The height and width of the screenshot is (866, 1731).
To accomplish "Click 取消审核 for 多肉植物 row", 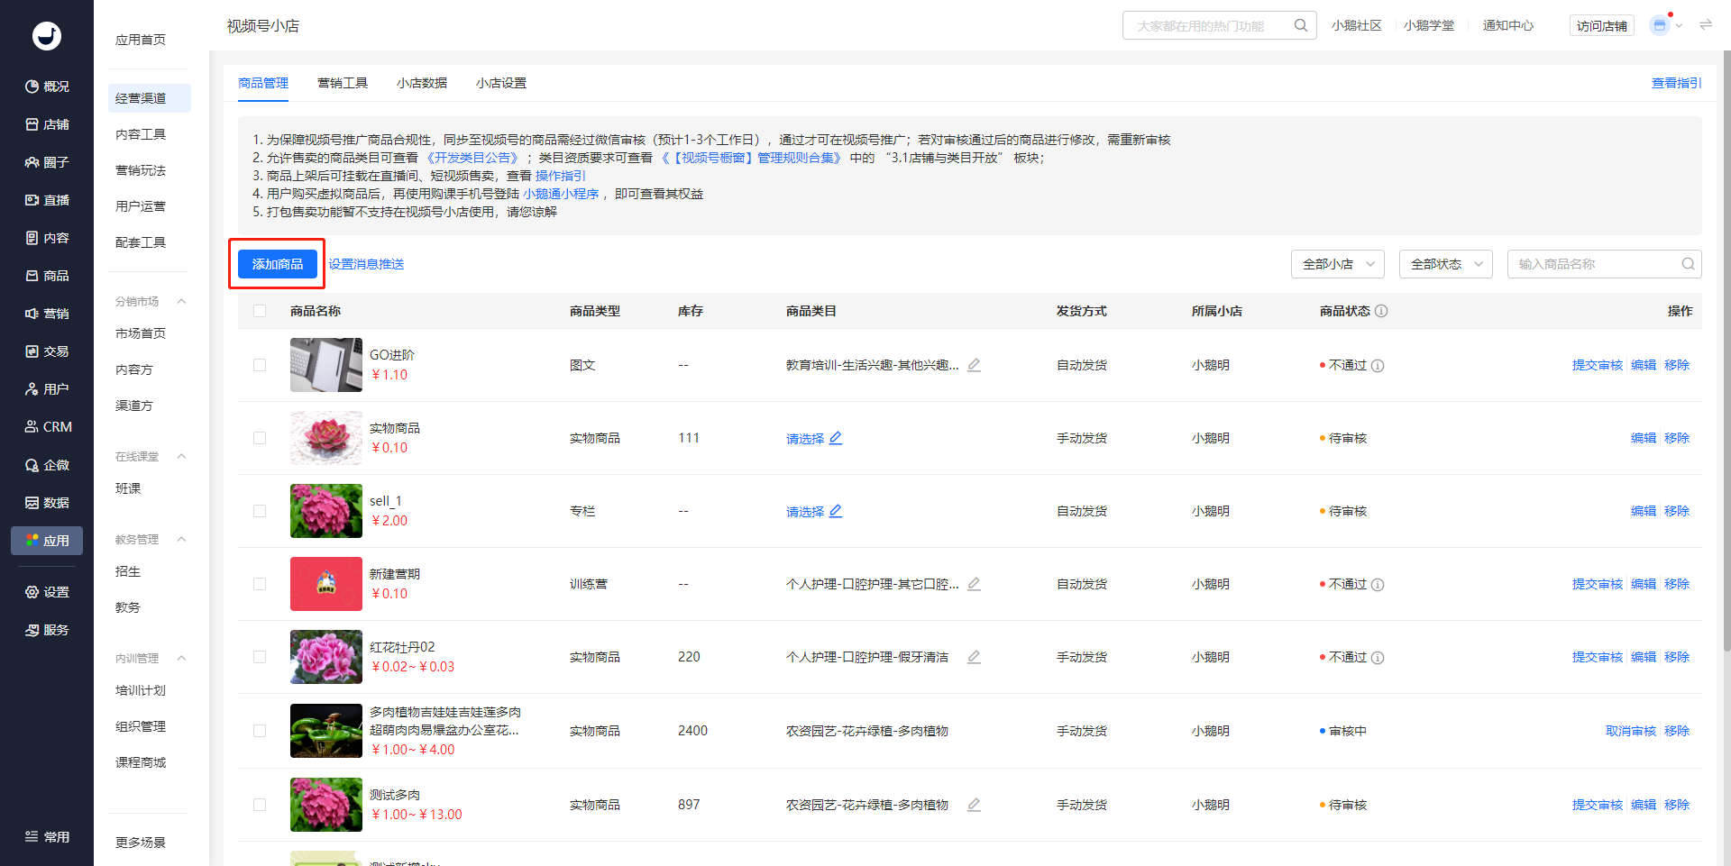I will tap(1631, 731).
